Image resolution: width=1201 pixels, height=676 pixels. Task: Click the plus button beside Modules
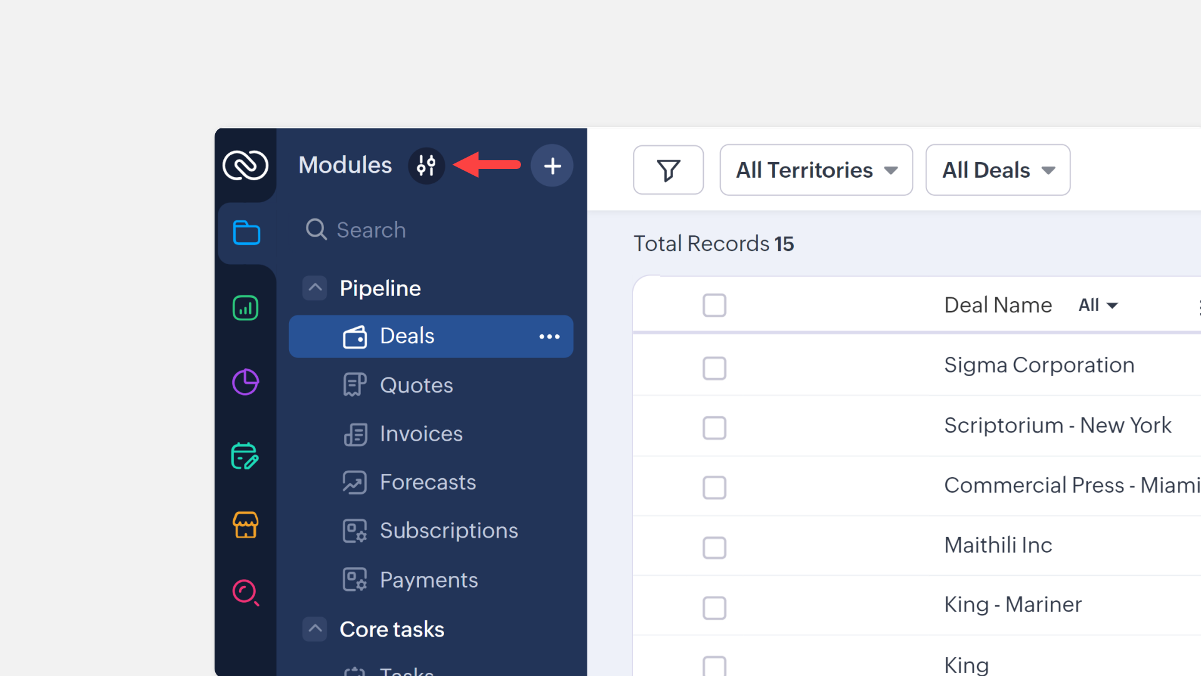coord(552,166)
